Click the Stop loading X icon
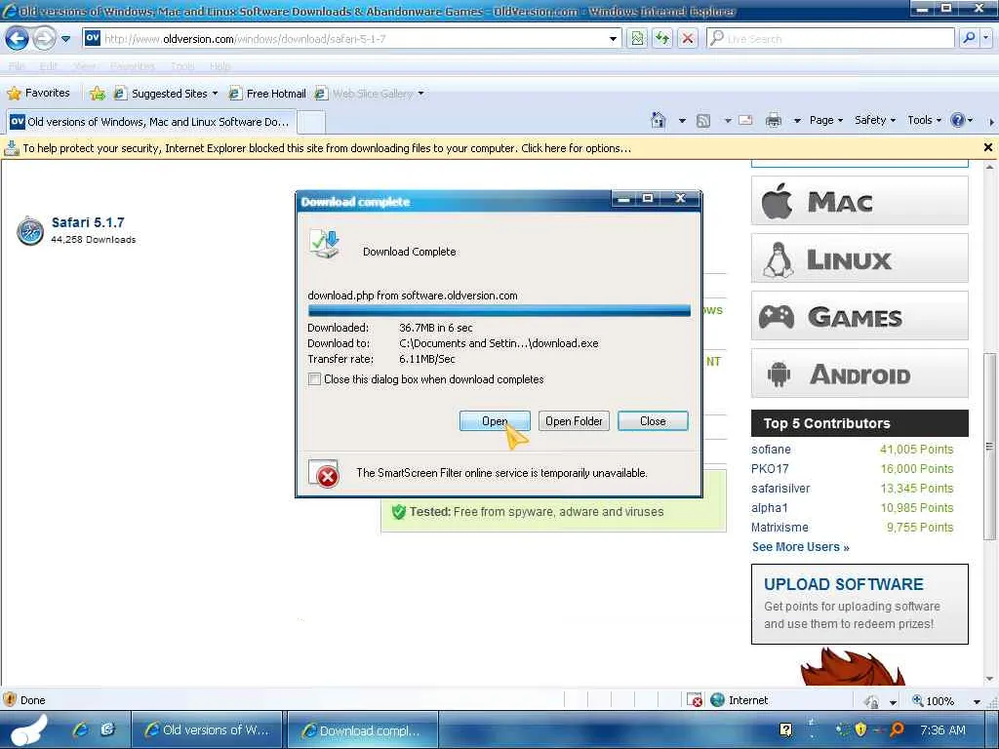Image resolution: width=999 pixels, height=749 pixels. [x=688, y=39]
